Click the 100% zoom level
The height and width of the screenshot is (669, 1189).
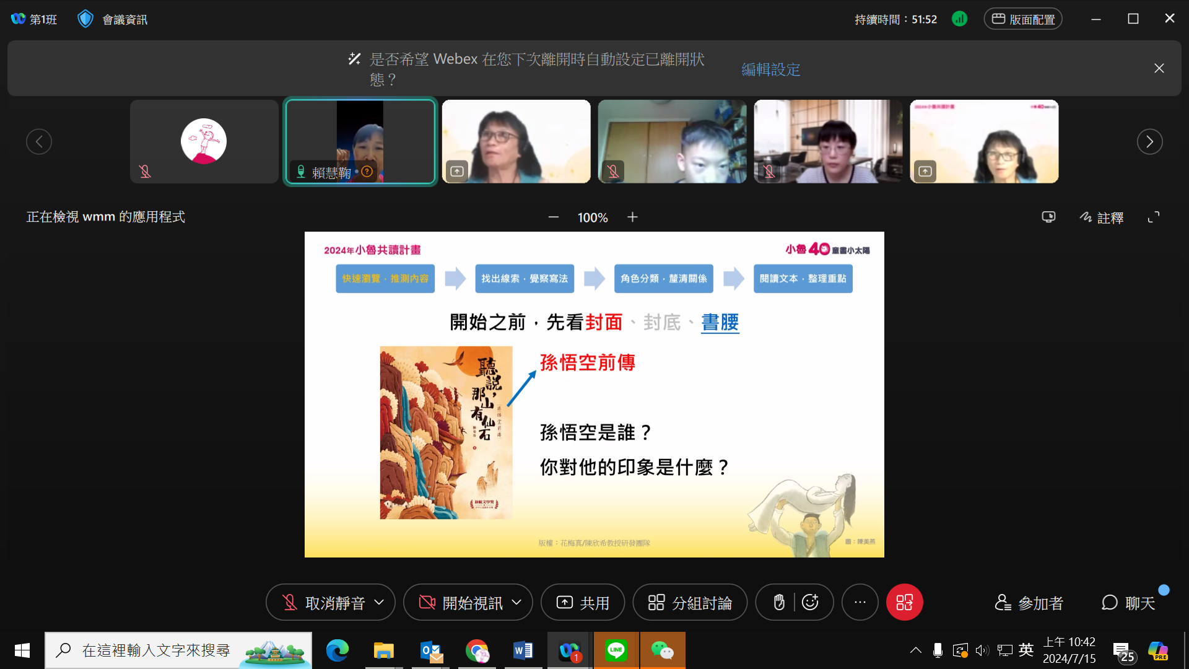click(593, 217)
